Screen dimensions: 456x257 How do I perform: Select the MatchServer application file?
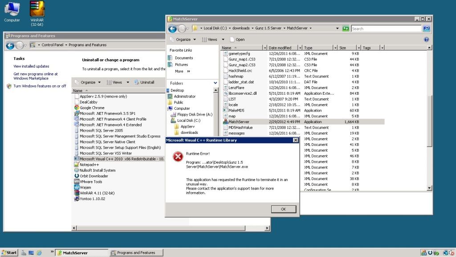click(x=239, y=122)
